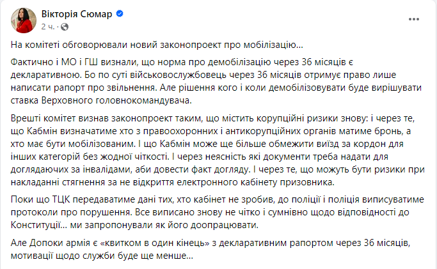Click the public audience globe icon

pyautogui.click(x=62, y=27)
